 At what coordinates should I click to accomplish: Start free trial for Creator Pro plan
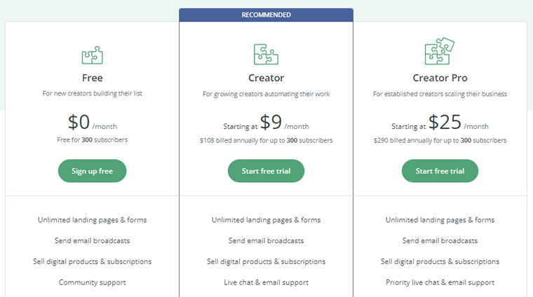pos(440,171)
